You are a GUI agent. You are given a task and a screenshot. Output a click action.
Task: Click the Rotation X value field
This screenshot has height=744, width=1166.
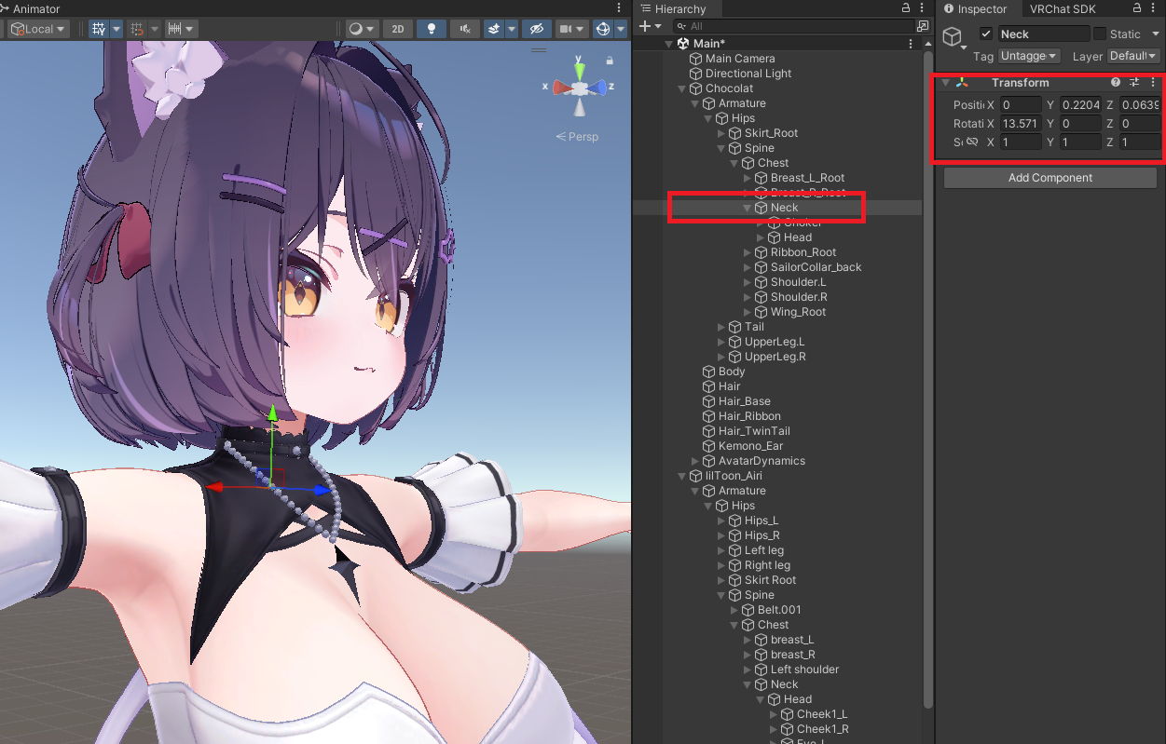coord(1021,124)
